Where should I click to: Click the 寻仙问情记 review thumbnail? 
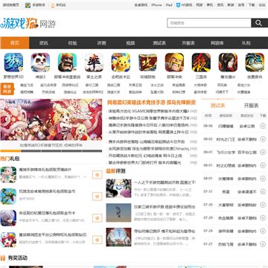(118, 237)
